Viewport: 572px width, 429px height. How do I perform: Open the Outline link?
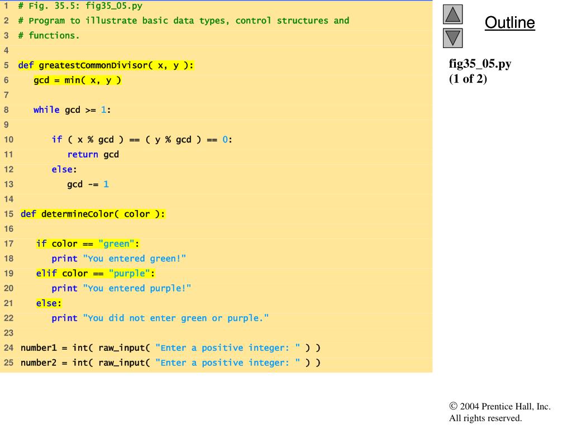click(509, 22)
